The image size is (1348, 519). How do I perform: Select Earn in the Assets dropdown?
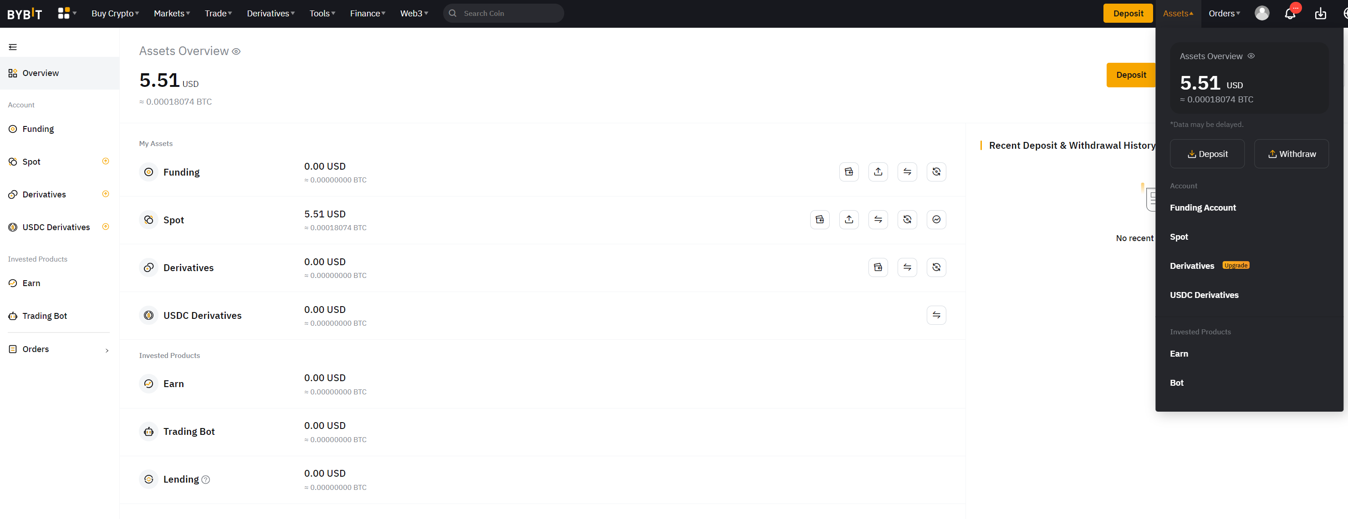[1179, 354]
